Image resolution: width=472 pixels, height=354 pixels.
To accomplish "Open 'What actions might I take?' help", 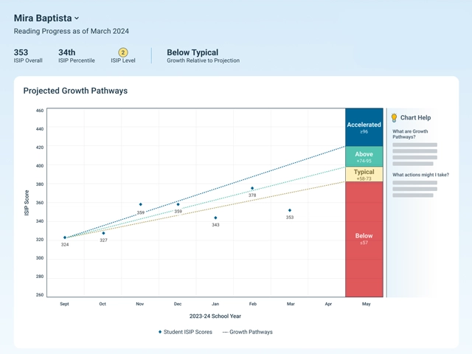I will [x=420, y=175].
